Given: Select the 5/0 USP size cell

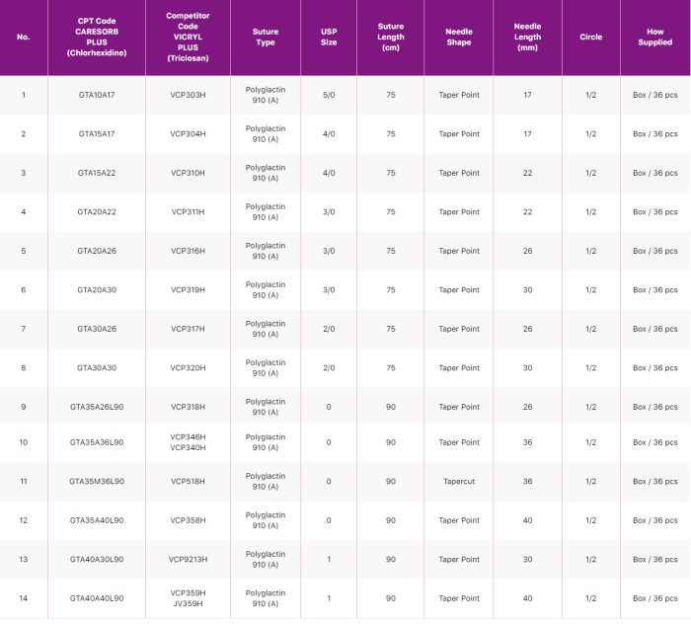Looking at the screenshot, I should [329, 95].
